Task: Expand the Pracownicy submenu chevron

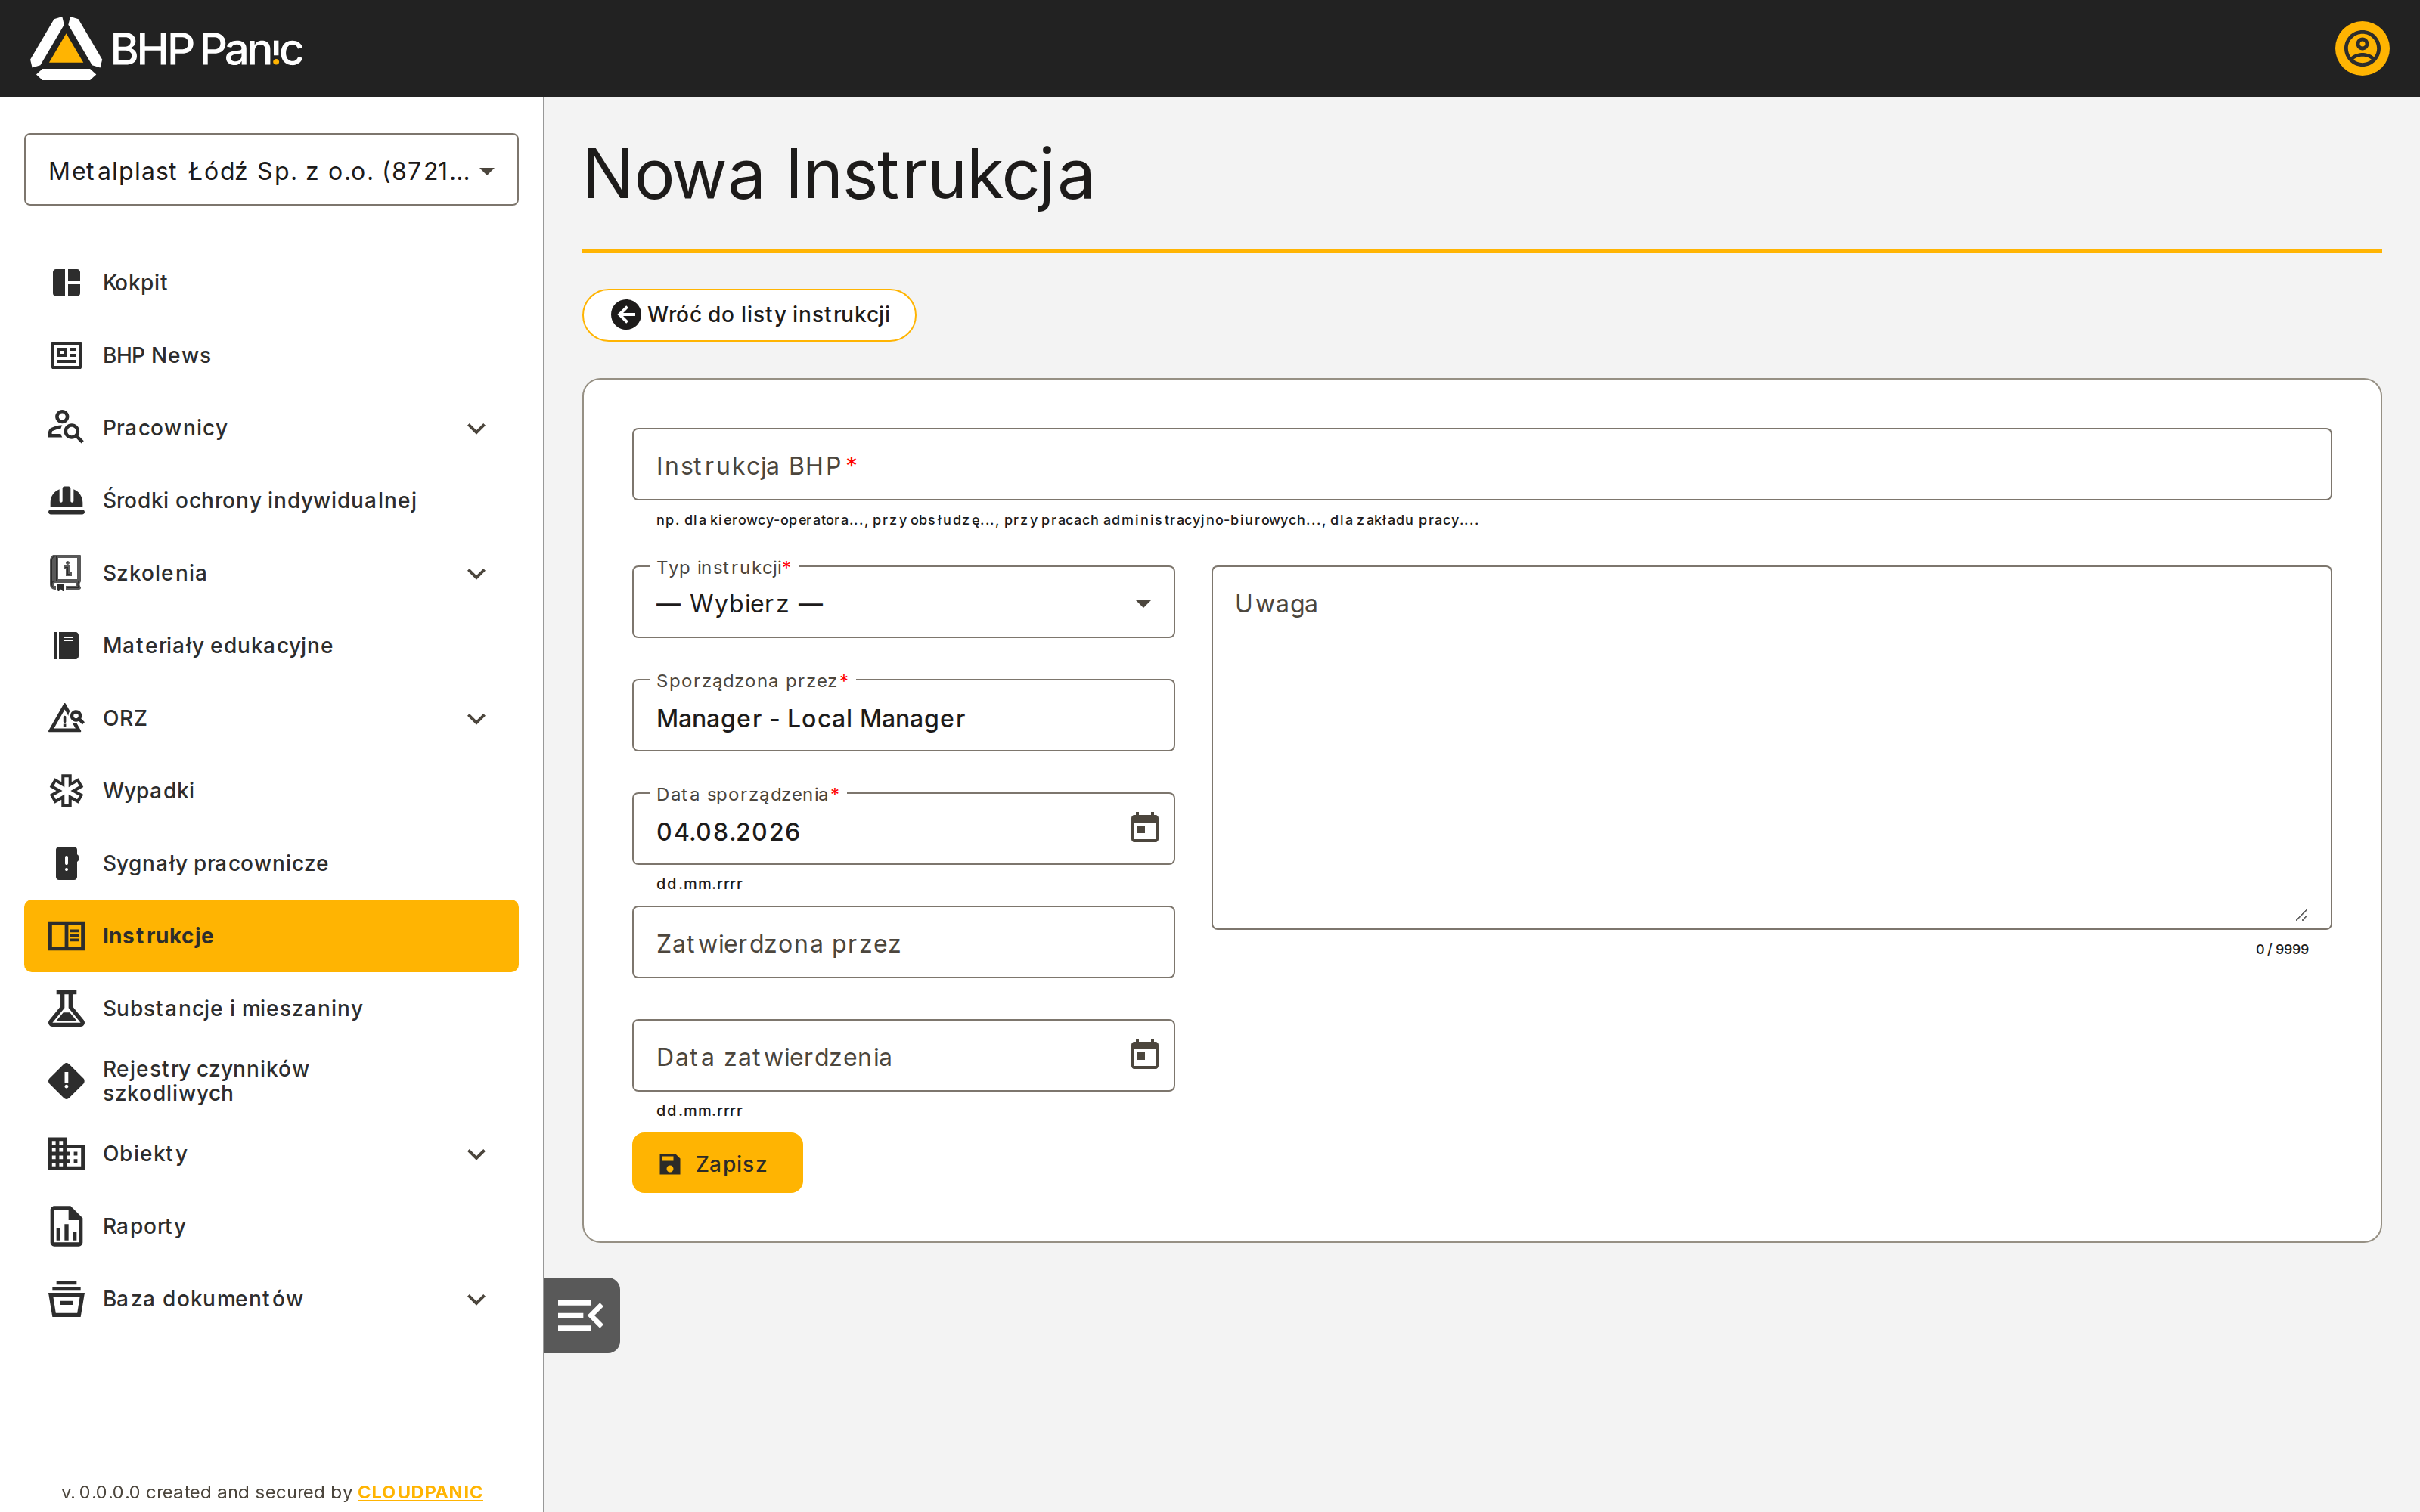Action: [477, 428]
